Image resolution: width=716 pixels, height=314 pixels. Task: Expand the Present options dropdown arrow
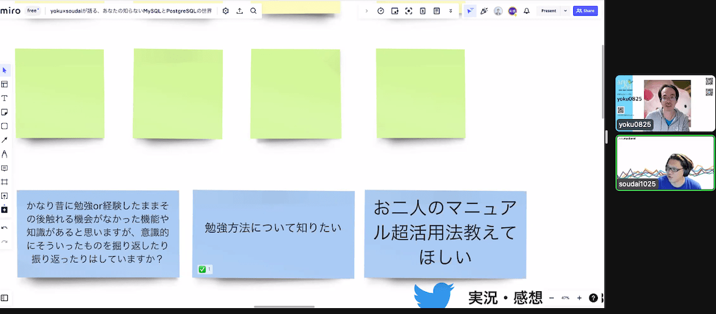[x=565, y=11]
